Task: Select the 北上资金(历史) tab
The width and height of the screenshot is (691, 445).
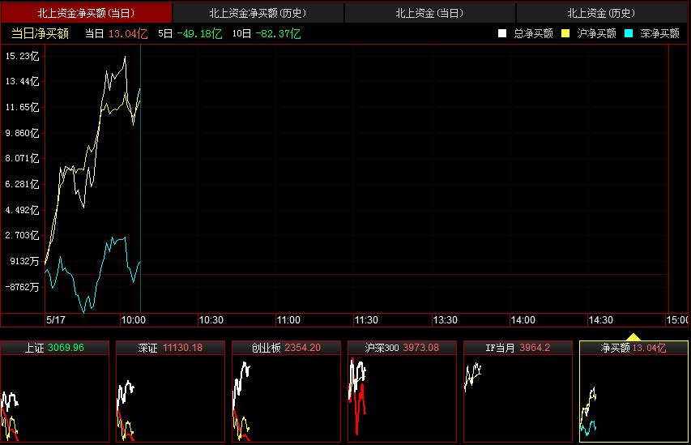Action: point(601,13)
